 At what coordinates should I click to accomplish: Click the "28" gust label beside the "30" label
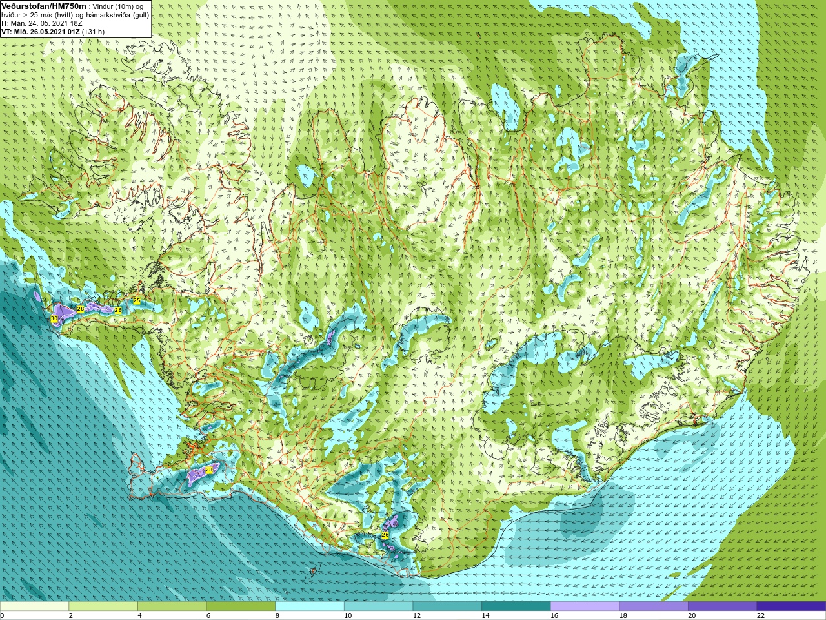(x=81, y=309)
